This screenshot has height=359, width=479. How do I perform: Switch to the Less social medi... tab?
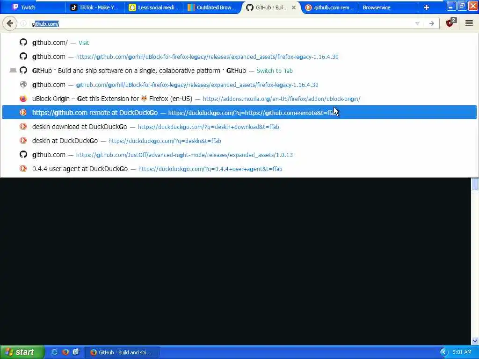click(153, 7)
